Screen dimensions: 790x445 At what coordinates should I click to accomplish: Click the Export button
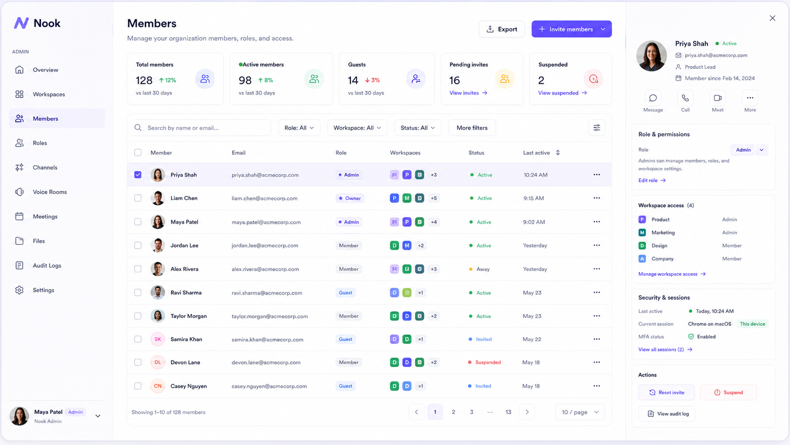pyautogui.click(x=502, y=29)
